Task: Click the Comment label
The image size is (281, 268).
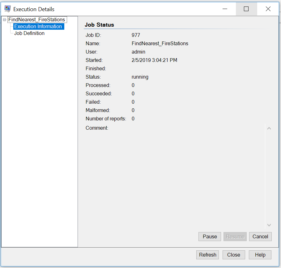Action: 97,128
